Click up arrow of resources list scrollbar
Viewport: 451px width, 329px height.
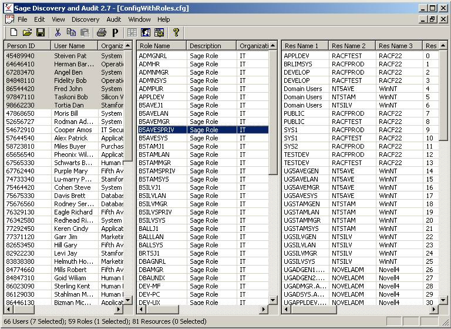coord(444,46)
